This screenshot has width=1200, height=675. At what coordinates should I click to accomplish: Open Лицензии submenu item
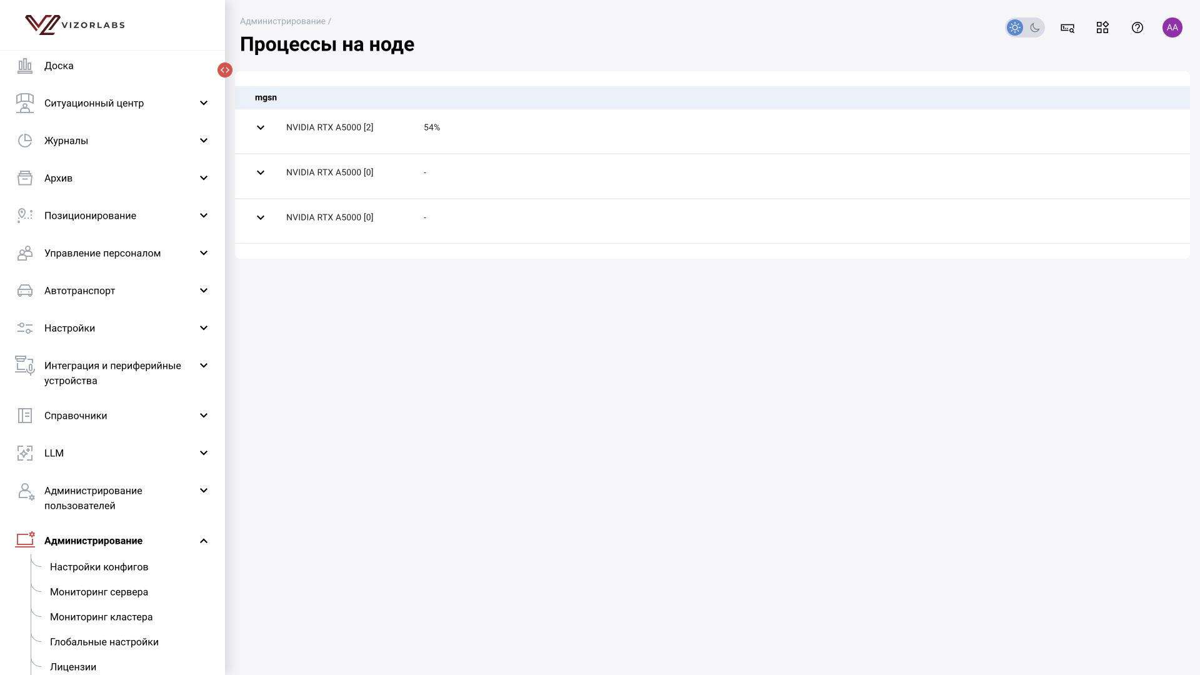coord(73,667)
